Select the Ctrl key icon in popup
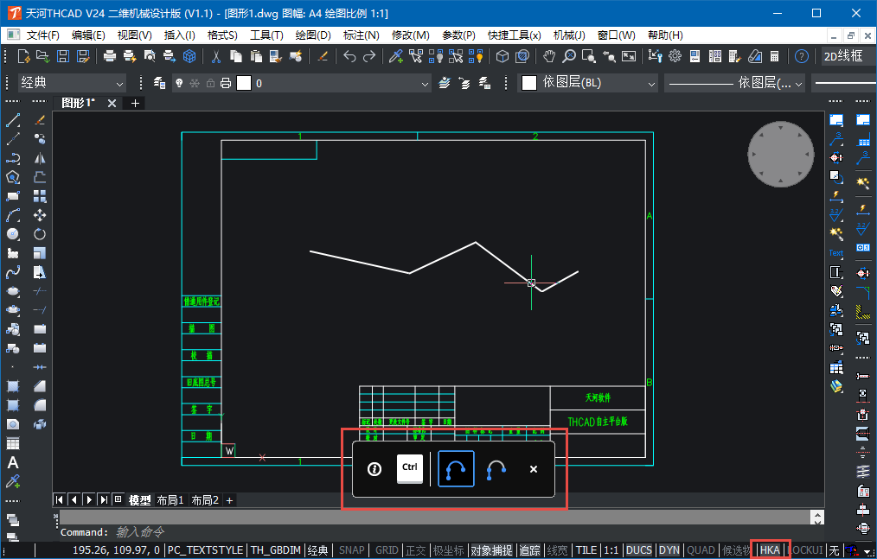The height and width of the screenshot is (559, 877). click(409, 468)
